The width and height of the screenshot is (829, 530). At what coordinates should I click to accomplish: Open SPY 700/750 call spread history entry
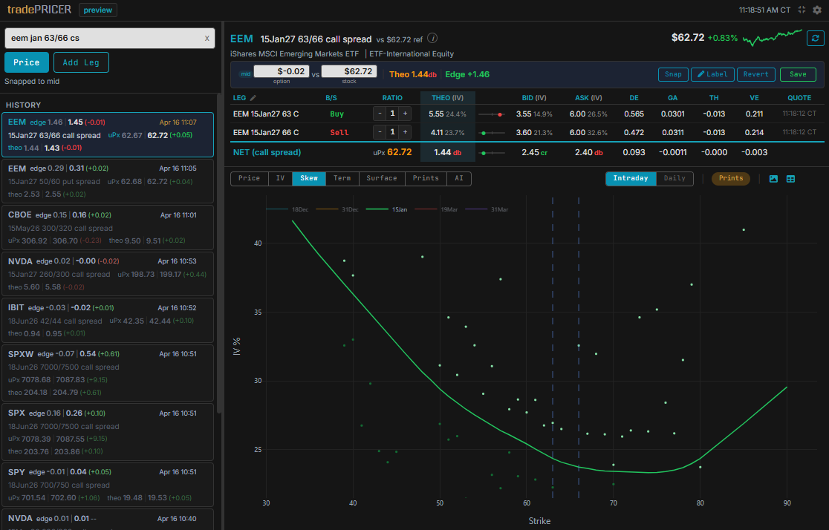107,485
